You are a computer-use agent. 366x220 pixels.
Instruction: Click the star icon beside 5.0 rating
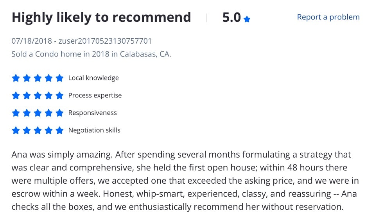[x=247, y=19]
